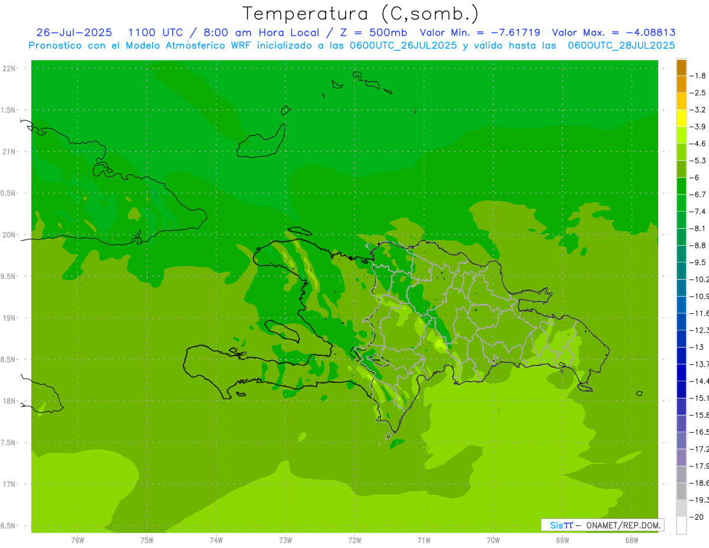Click the "-2.5" legend value
Image resolution: width=709 pixels, height=548 pixels.
pos(698,93)
